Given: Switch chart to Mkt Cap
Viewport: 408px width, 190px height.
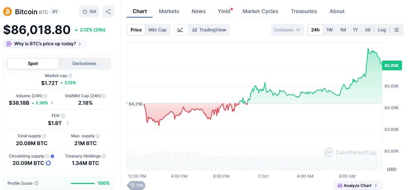Looking at the screenshot, I should pyautogui.click(x=158, y=30).
